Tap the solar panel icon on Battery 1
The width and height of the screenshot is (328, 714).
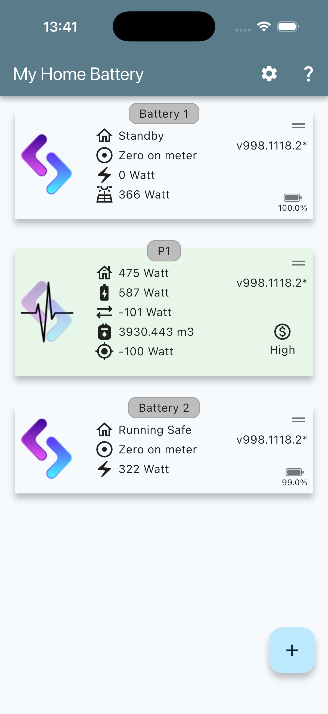(x=104, y=195)
